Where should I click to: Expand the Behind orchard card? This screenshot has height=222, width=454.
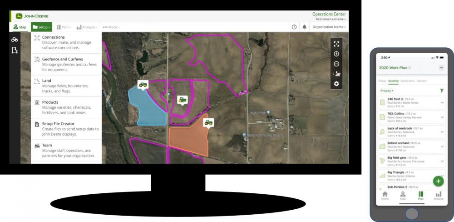pyautogui.click(x=442, y=146)
